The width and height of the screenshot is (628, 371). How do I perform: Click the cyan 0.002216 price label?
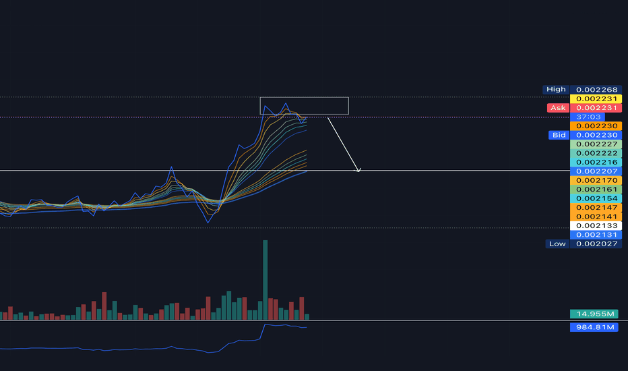coord(596,163)
